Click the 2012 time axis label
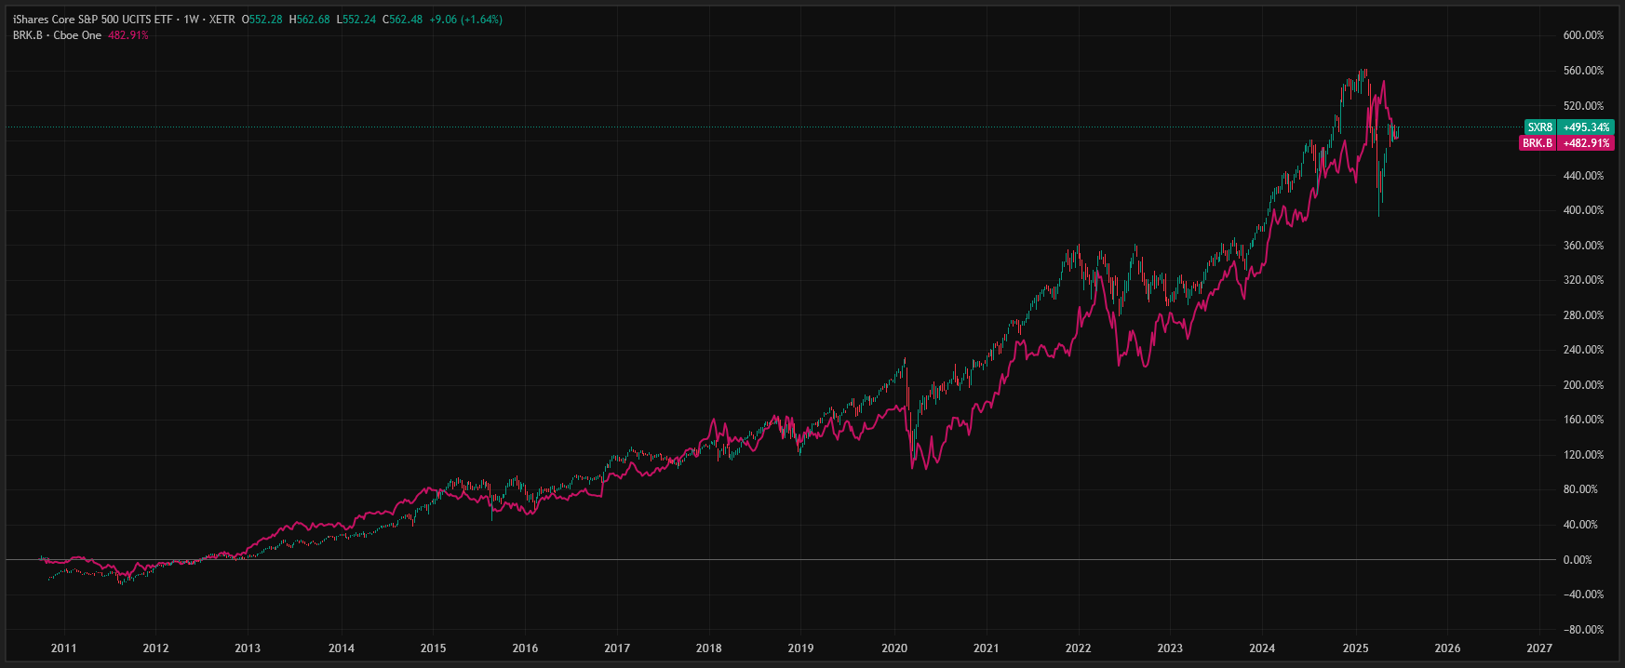Screen dimensions: 1625x668 click(155, 648)
